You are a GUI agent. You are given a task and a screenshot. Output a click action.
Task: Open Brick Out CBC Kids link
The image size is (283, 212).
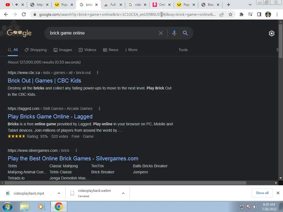coord(44,81)
